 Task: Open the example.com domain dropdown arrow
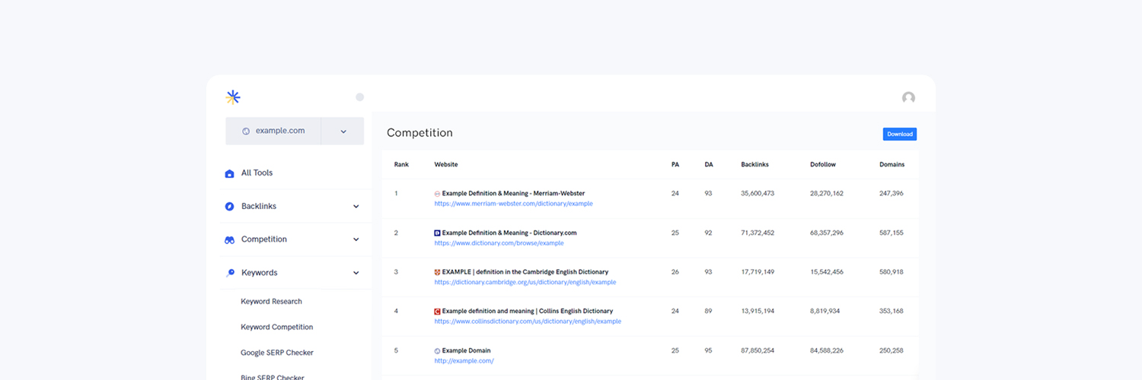(x=343, y=131)
